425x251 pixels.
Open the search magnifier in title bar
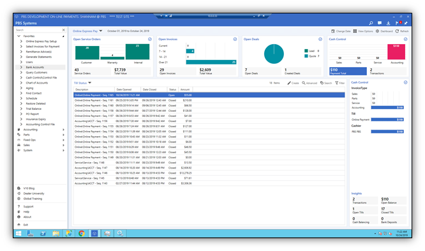click(x=371, y=23)
